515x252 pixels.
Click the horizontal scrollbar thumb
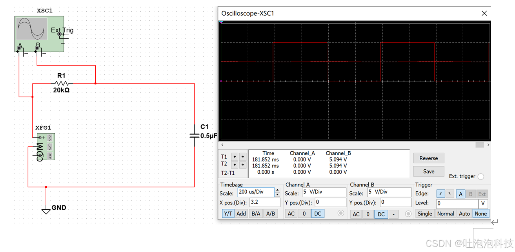point(480,145)
